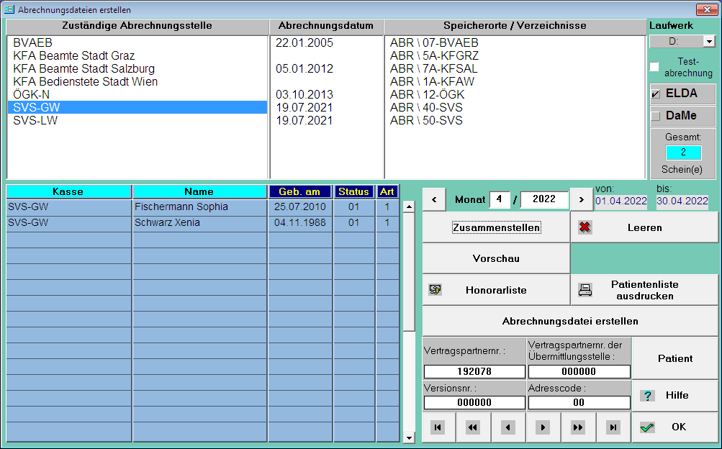Click the 'bis' date 30.04.2022

682,201
